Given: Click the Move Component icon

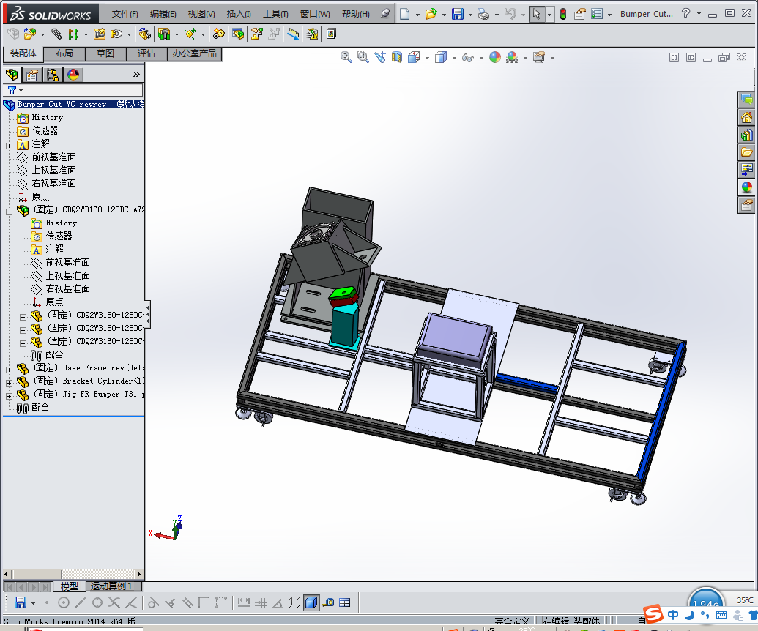Looking at the screenshot, I should click(116, 34).
